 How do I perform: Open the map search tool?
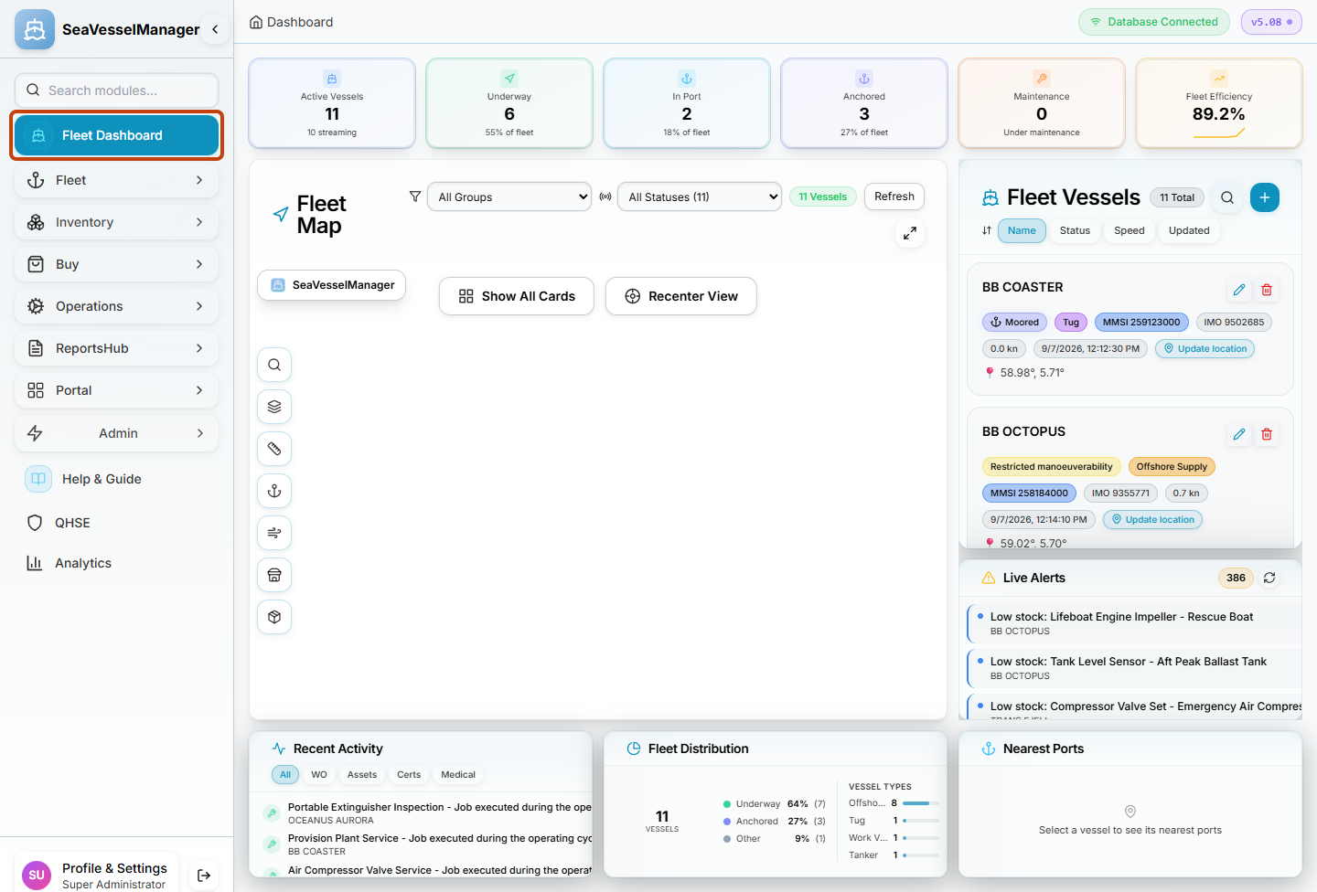tap(274, 365)
